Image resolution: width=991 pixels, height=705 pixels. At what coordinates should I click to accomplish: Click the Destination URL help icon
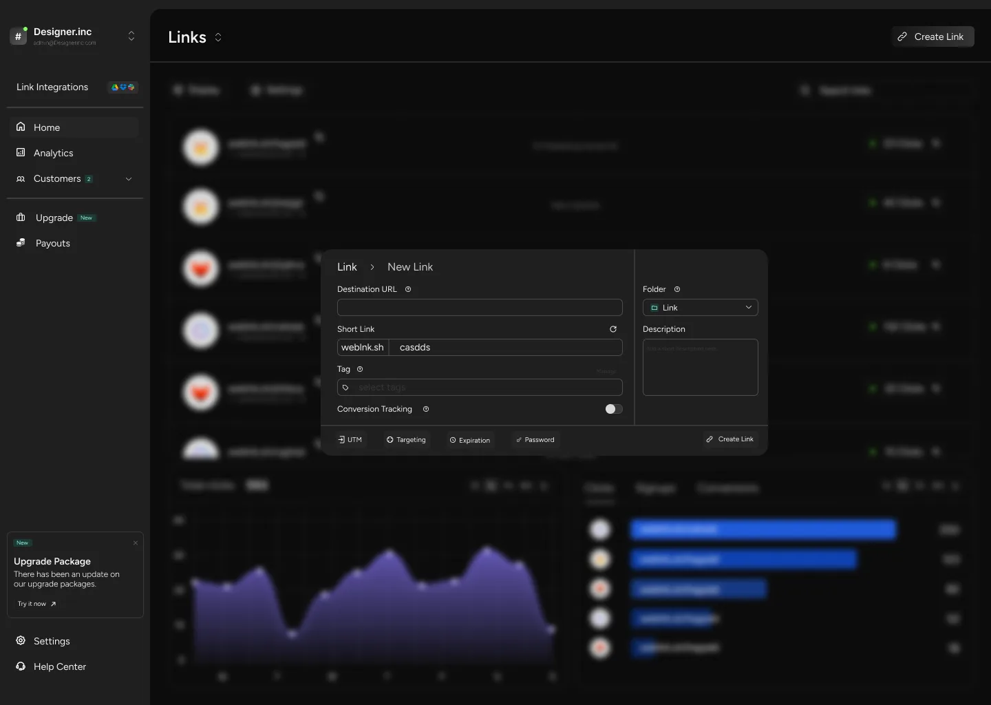click(408, 289)
